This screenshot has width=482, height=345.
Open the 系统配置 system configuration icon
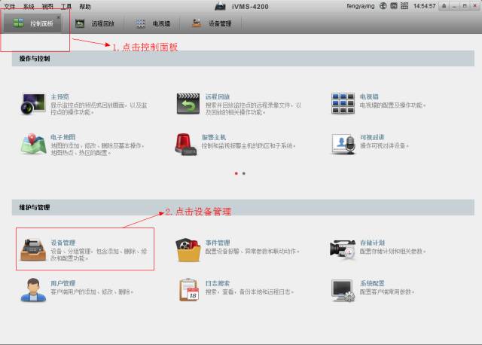click(343, 290)
